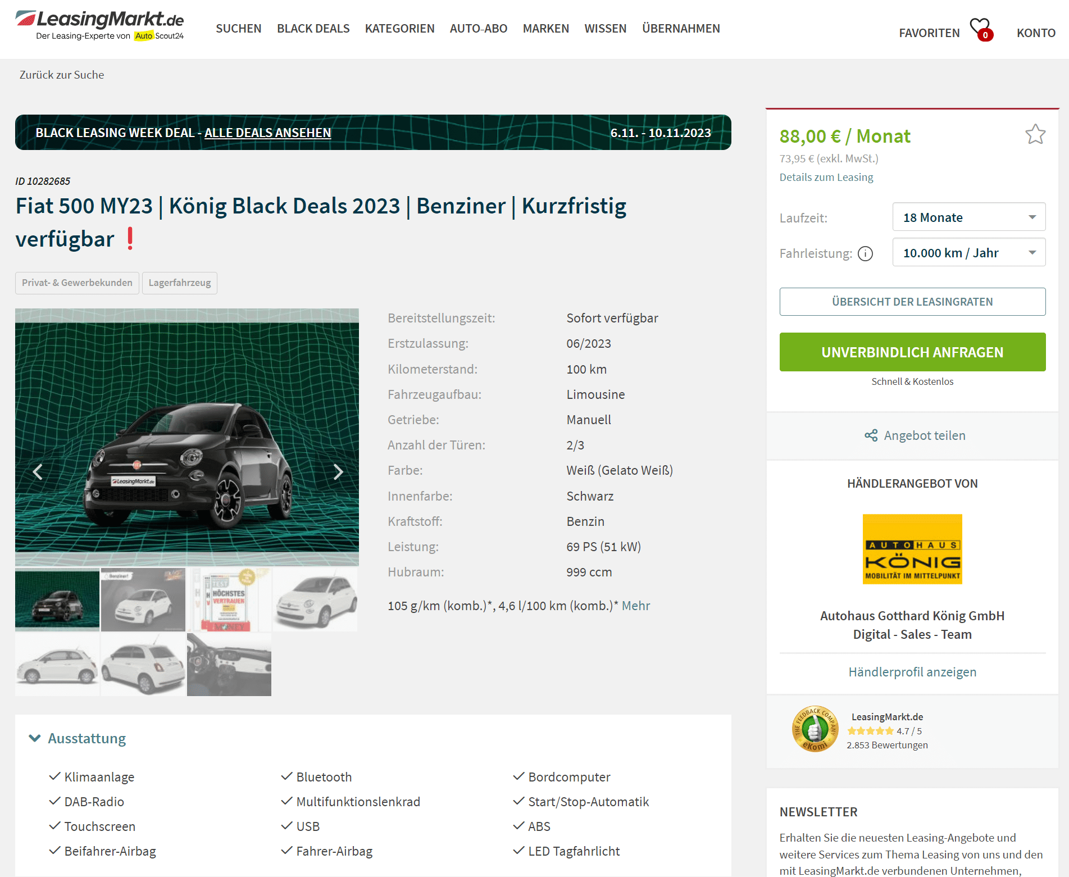1069x877 pixels.
Task: Select the black Fiat thumbnail
Action: (57, 599)
